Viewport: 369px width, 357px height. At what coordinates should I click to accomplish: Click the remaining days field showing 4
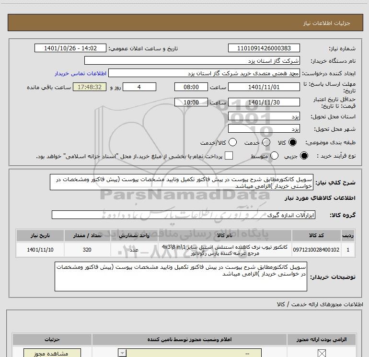[x=139, y=87]
